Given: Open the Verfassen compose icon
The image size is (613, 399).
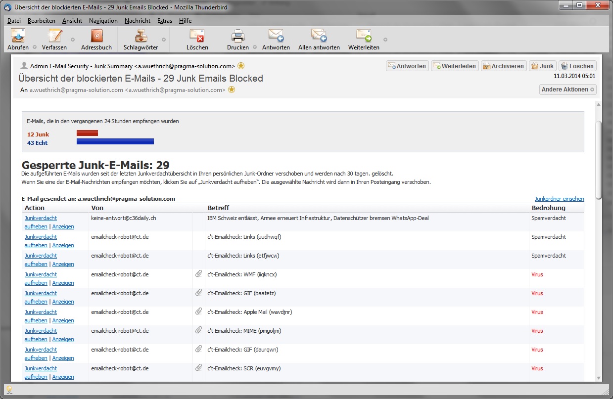Looking at the screenshot, I should click(x=54, y=36).
